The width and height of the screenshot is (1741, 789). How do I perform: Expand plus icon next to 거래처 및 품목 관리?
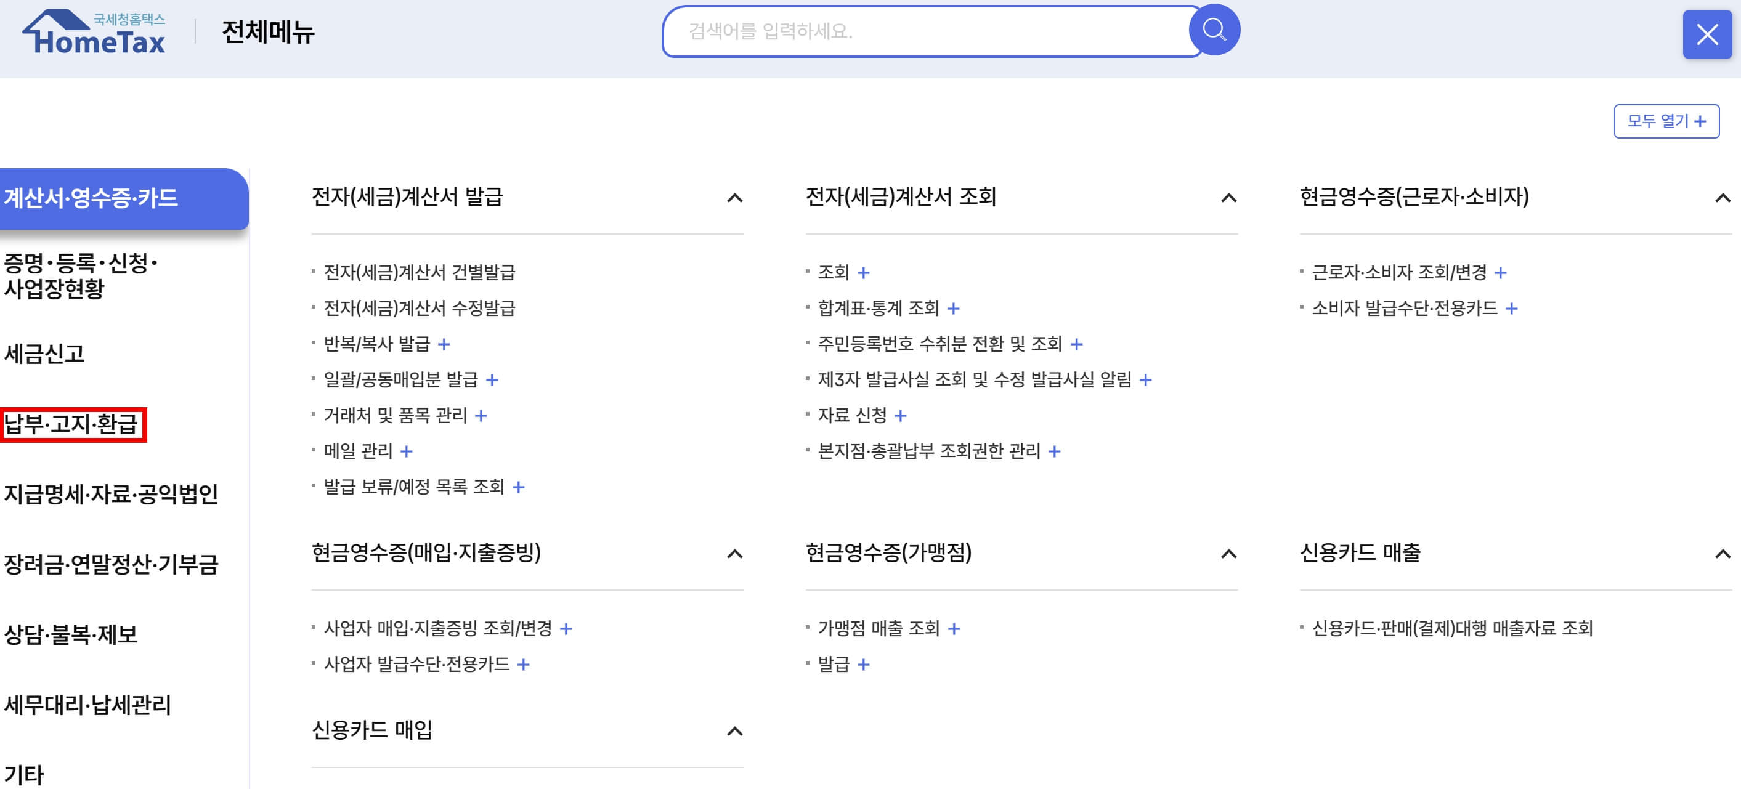(481, 415)
